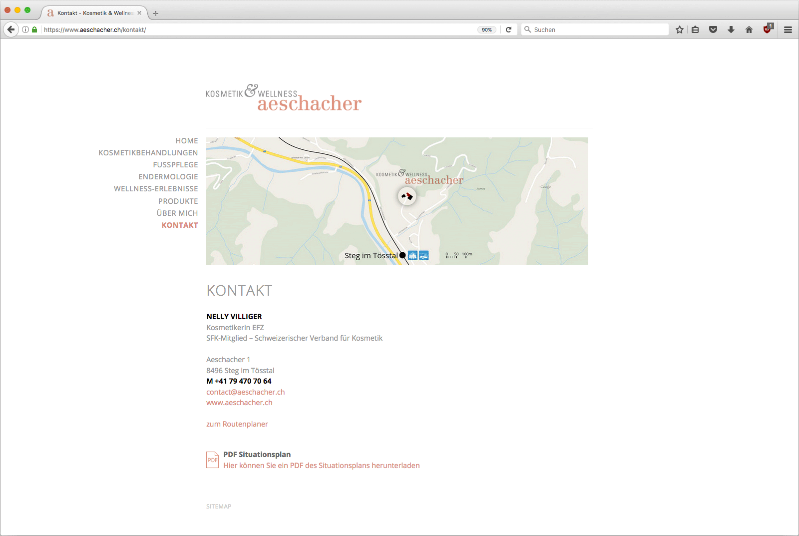This screenshot has width=799, height=536.
Task: Select the Kontakt - Kosmetik & Wellness tab
Action: pos(95,13)
